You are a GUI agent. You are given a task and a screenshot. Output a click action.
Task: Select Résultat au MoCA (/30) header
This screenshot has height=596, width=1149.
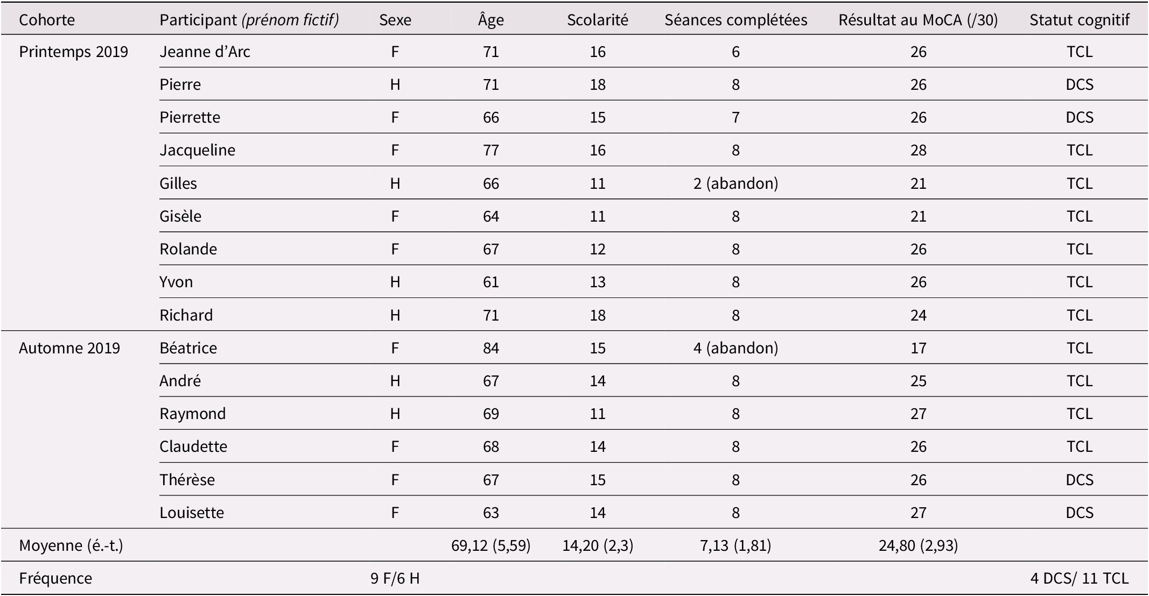(x=919, y=20)
